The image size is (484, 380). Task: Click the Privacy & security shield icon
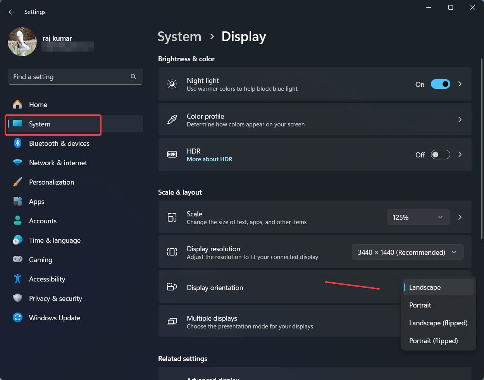click(x=17, y=299)
